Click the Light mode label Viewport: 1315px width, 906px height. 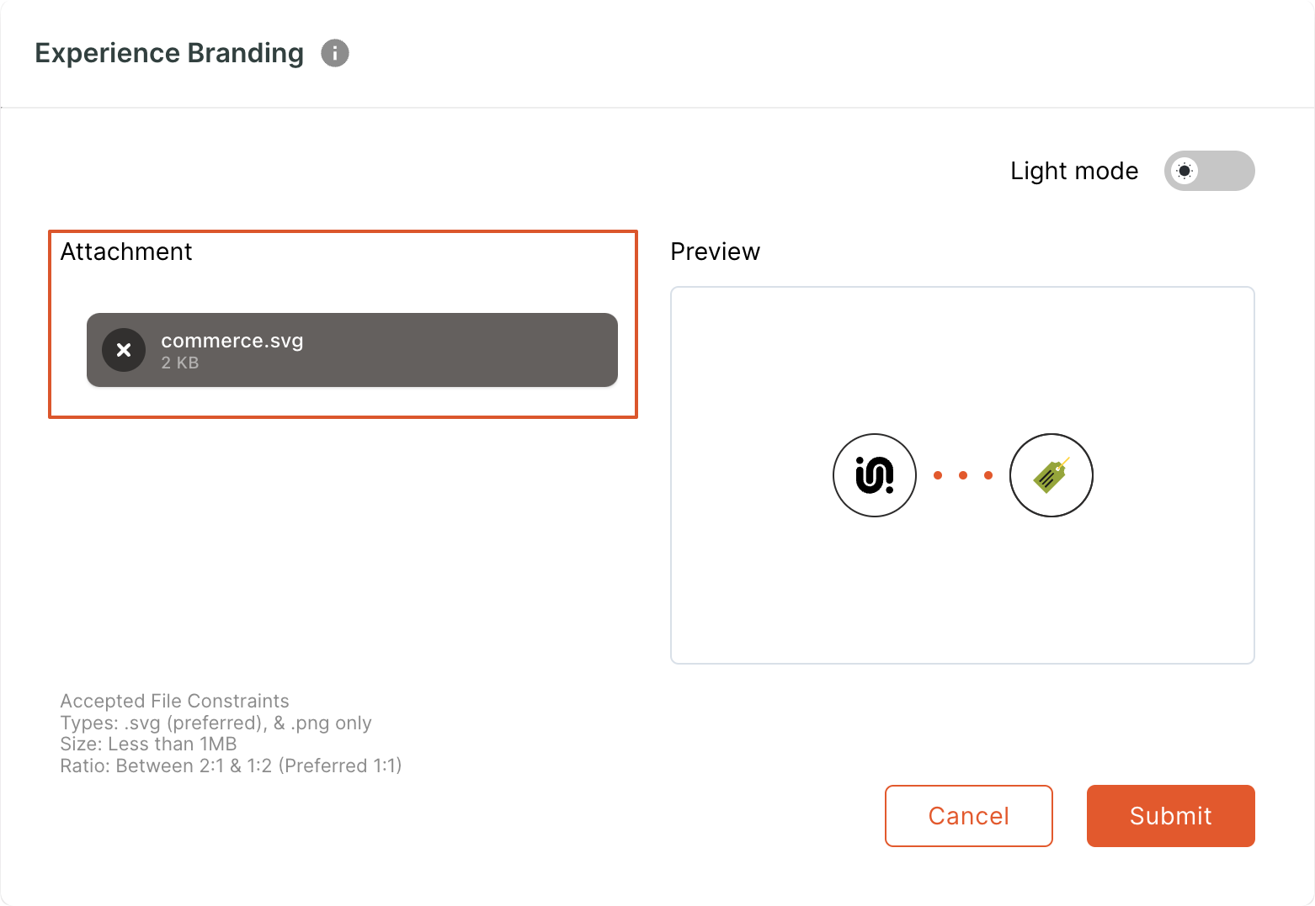tap(1074, 171)
